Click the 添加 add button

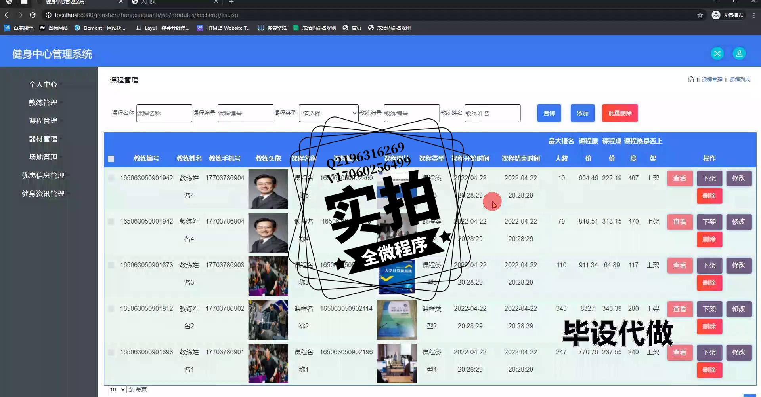point(582,113)
